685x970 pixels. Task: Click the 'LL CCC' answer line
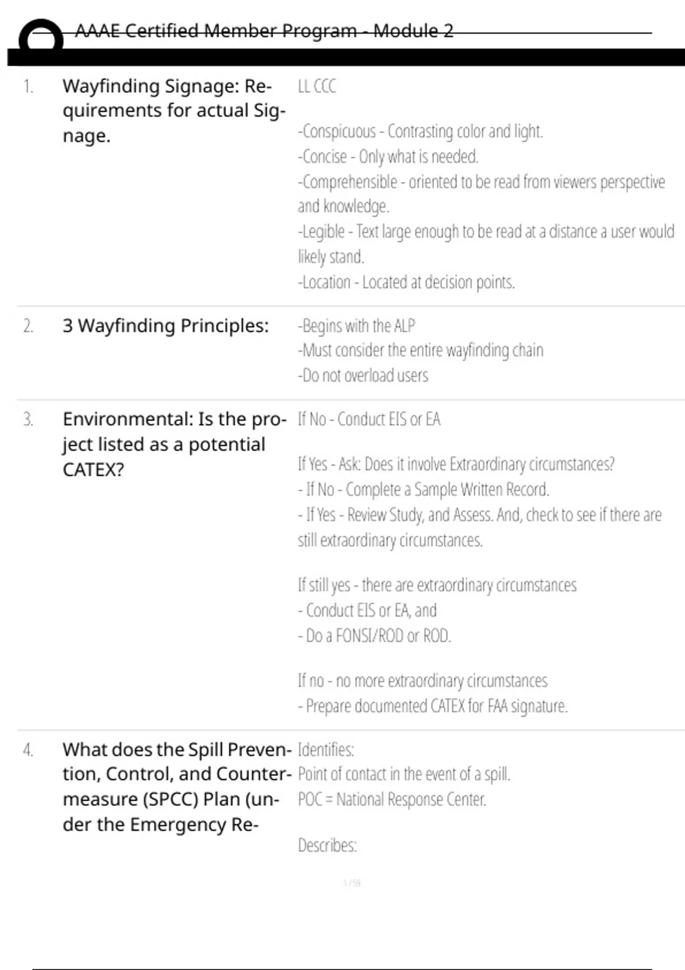317,86
